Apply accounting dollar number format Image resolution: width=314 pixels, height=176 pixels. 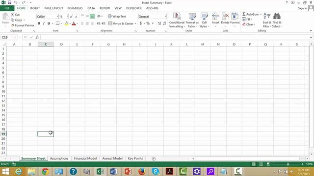[141, 23]
